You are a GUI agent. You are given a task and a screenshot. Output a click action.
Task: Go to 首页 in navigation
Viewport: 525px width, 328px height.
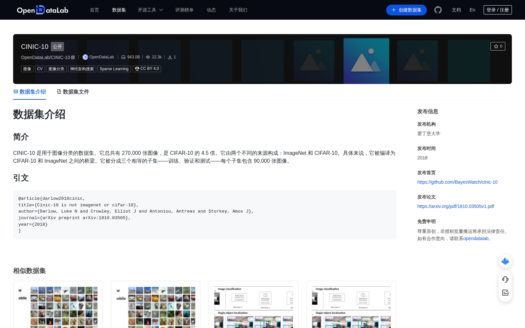point(94,10)
